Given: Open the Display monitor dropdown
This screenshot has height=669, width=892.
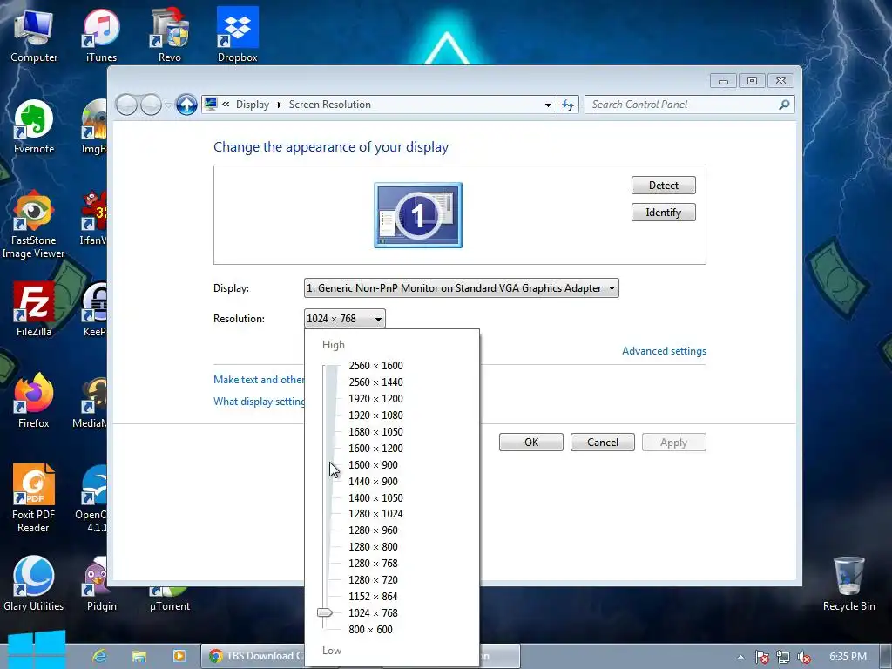Looking at the screenshot, I should click(462, 287).
